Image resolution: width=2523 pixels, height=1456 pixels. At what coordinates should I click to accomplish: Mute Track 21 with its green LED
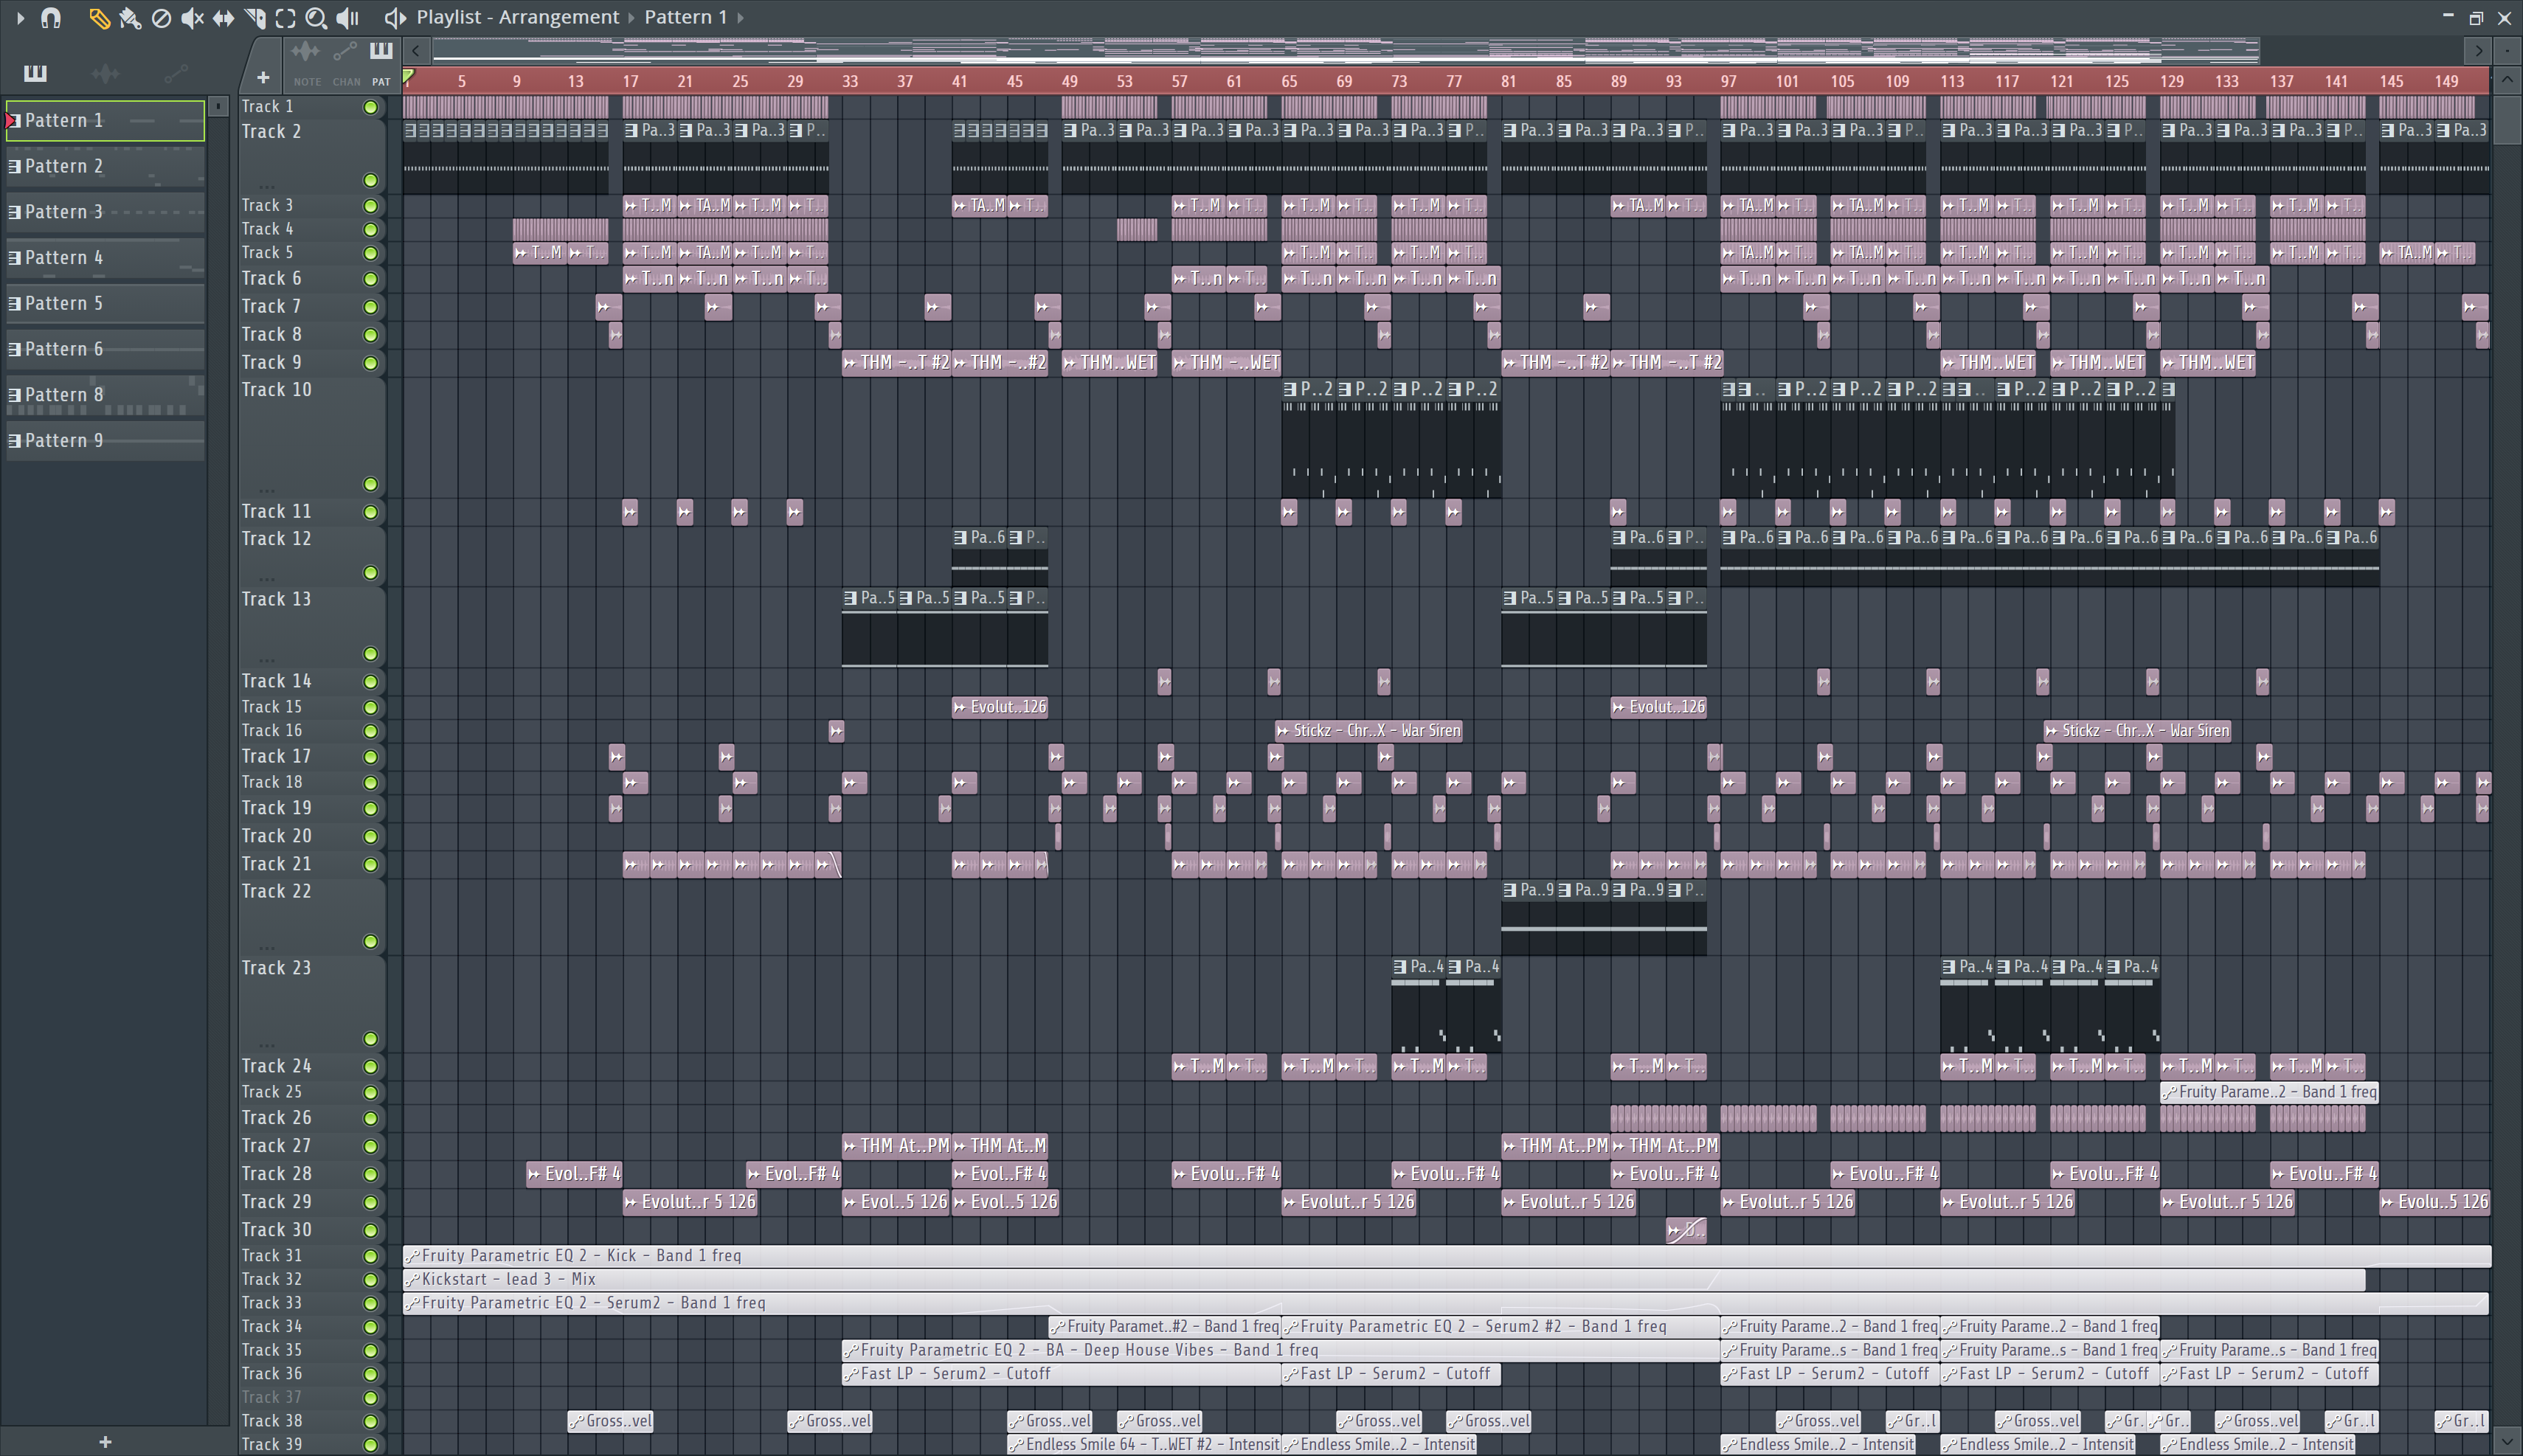(x=370, y=865)
